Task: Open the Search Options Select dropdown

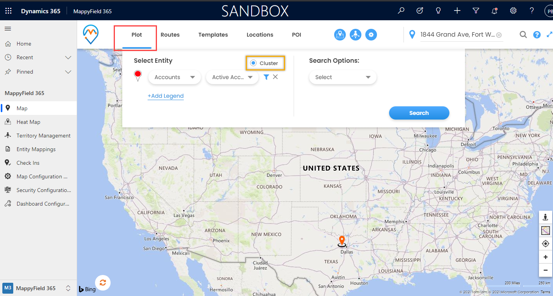Action: [343, 77]
